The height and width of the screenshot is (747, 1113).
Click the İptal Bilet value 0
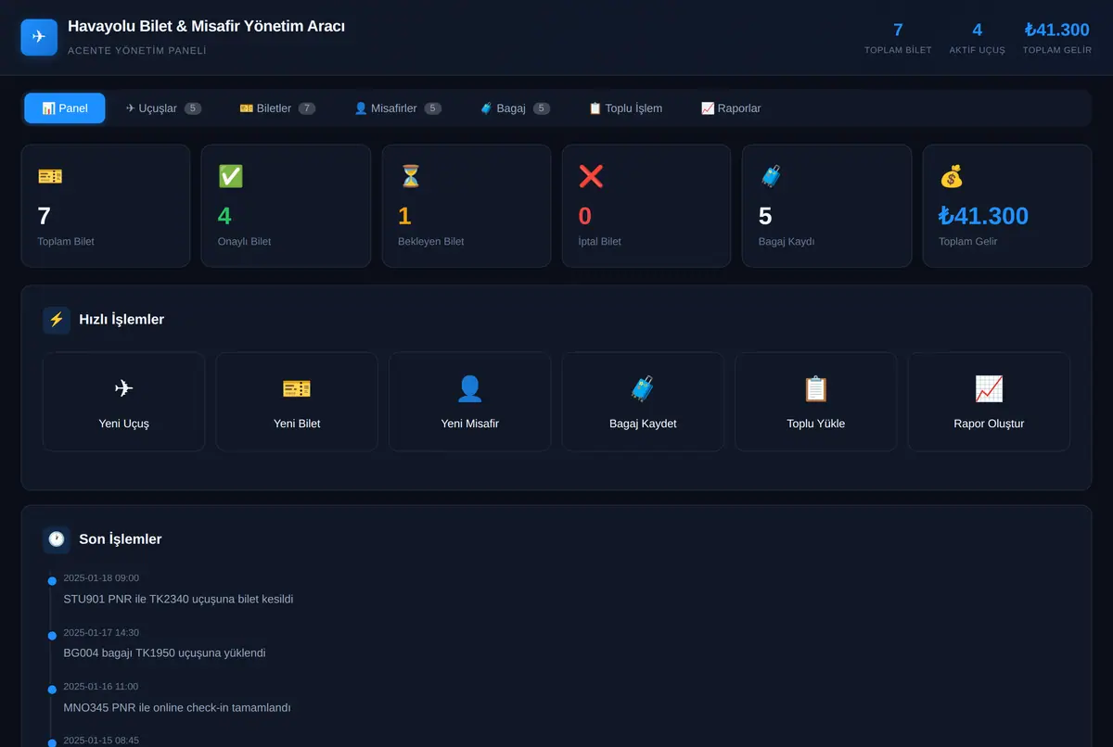(585, 216)
